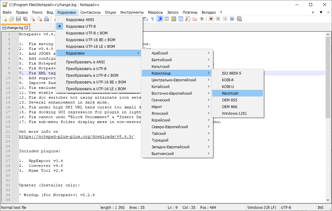The image size is (332, 211).
Task: Choose Windows-1251 from the Cyrillic submenu
Action: 234,114
